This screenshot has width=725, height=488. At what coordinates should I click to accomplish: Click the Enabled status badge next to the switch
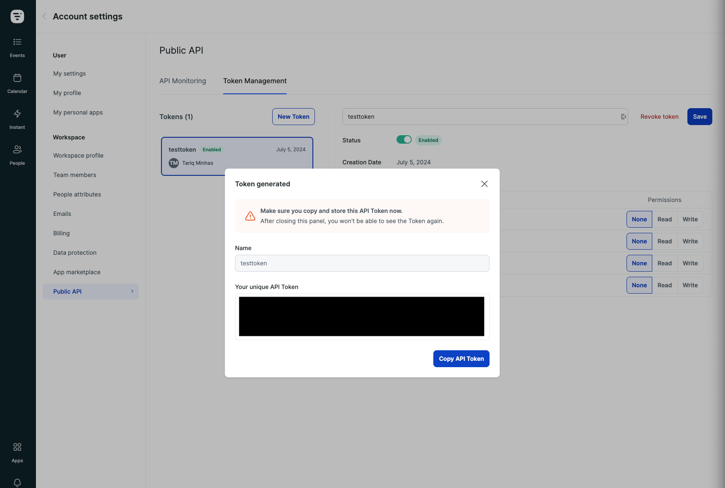[x=428, y=140]
